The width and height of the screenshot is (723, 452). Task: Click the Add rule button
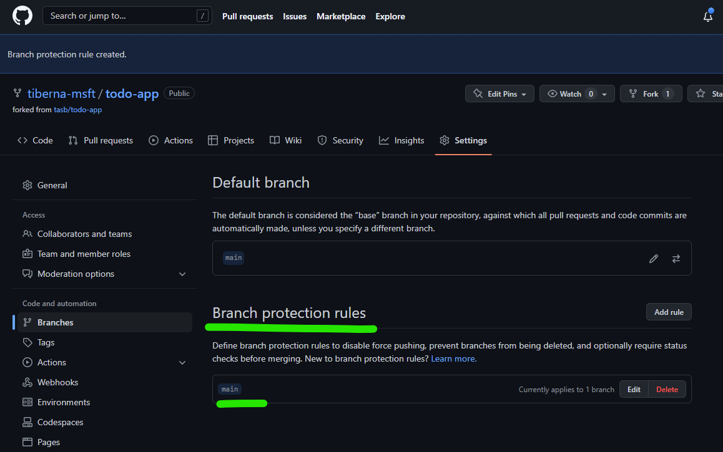pyautogui.click(x=669, y=312)
